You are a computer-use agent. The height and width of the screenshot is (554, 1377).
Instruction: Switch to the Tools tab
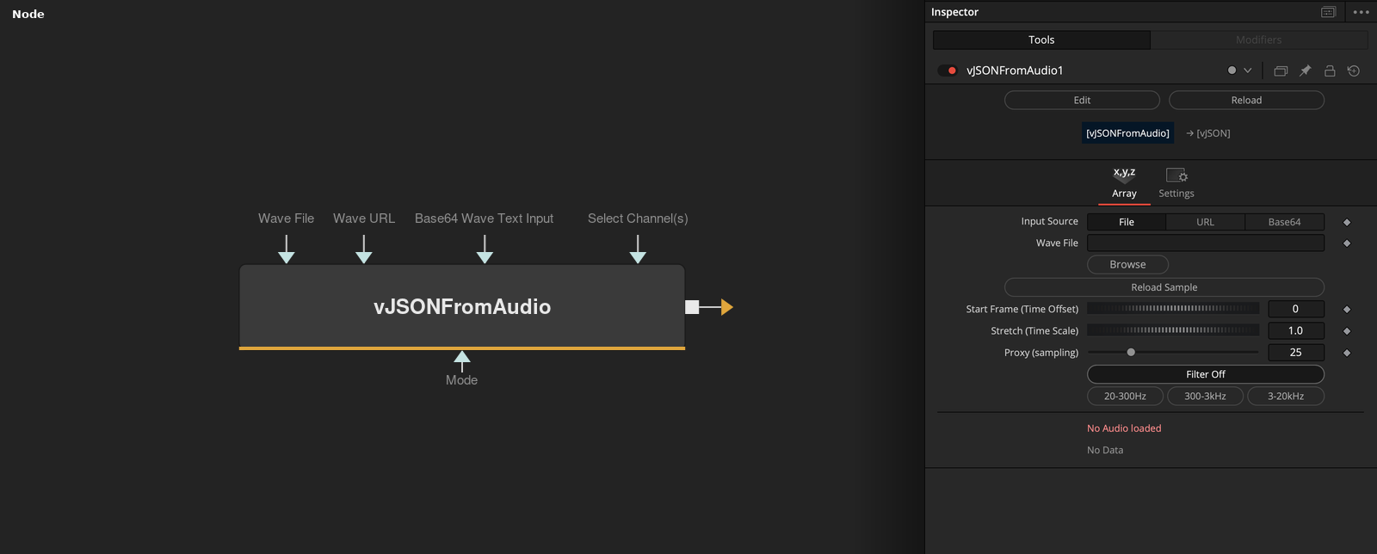1041,40
